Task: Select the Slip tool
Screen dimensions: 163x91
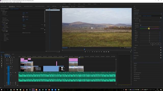Action: tap(2, 62)
